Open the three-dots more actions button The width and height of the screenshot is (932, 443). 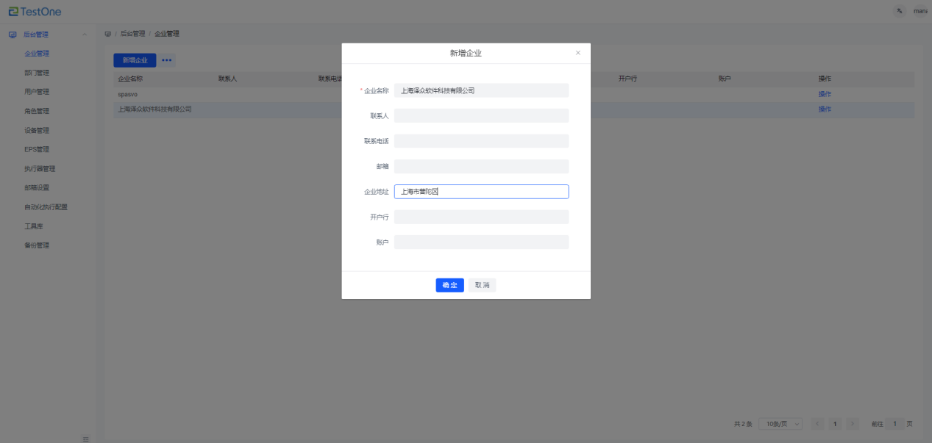[167, 60]
